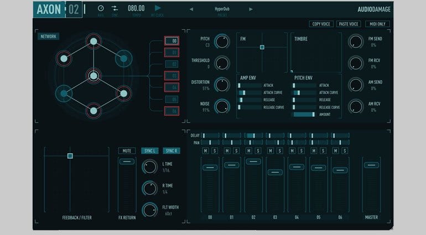Select the previous preset arrow
This screenshot has width=426, height=235.
pyautogui.click(x=191, y=9)
